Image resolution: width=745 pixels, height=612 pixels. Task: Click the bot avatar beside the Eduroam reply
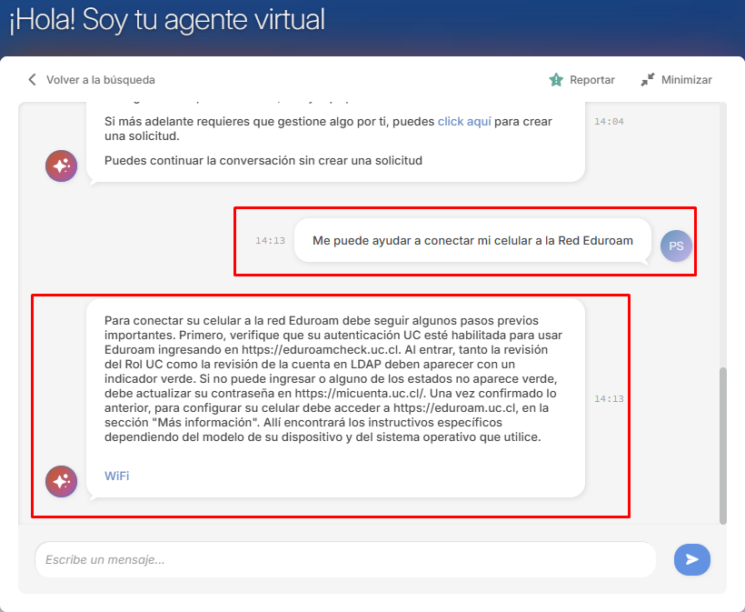pyautogui.click(x=61, y=480)
